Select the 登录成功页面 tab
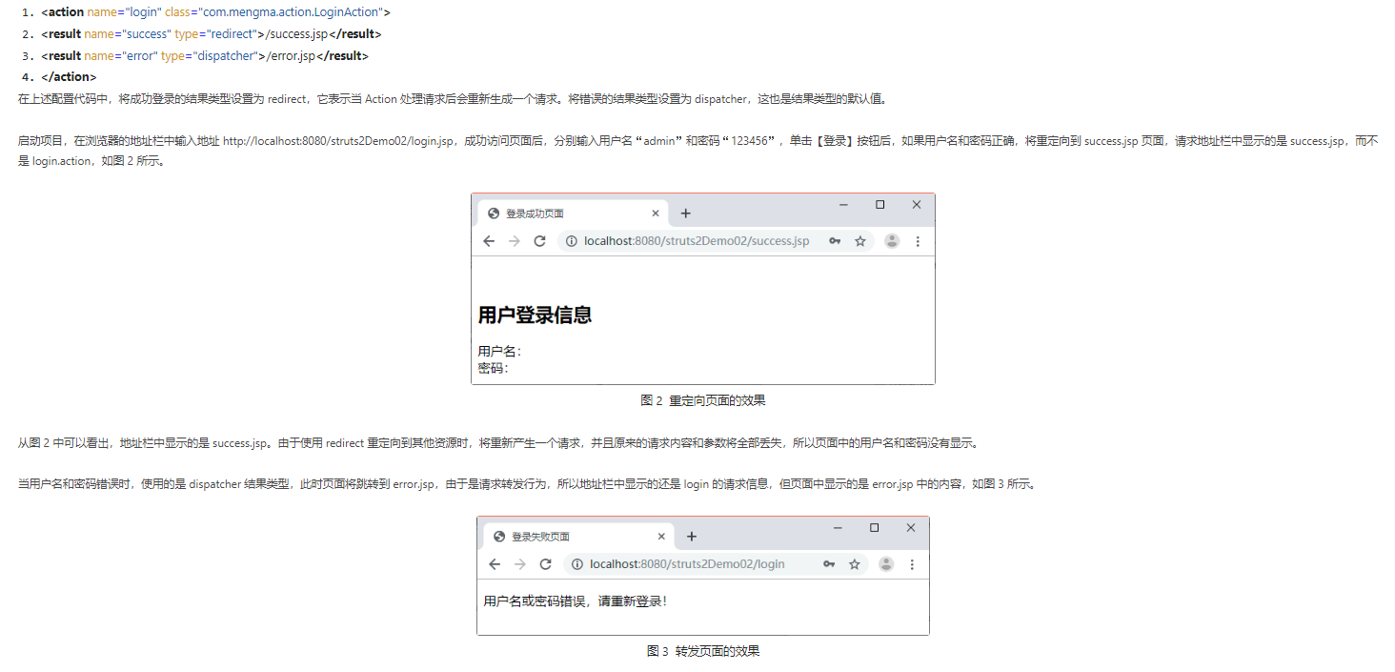 pos(573,214)
